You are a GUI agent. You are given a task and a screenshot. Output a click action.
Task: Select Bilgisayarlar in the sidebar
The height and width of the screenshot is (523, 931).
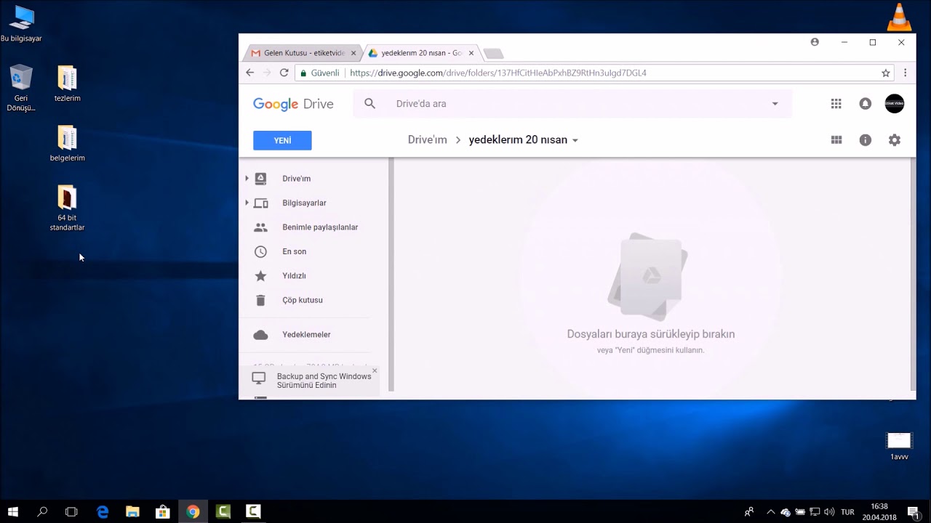click(304, 203)
